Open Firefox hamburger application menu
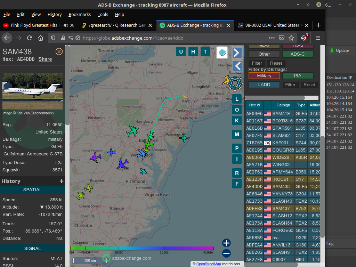This screenshot has width=356, height=267. pos(318,38)
